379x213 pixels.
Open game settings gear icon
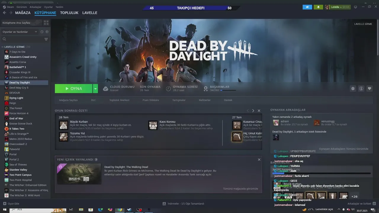[353, 88]
